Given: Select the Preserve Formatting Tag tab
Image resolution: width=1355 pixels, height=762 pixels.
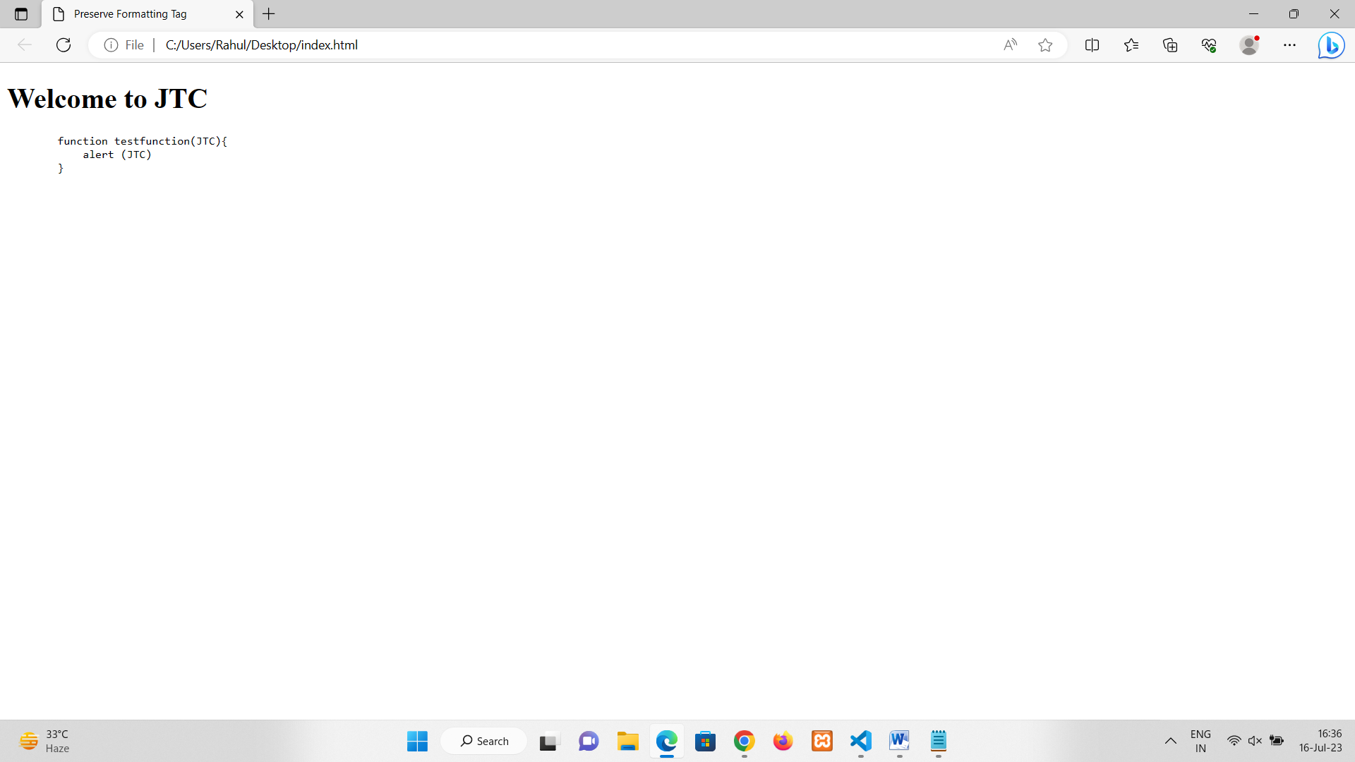Looking at the screenshot, I should pos(131,14).
